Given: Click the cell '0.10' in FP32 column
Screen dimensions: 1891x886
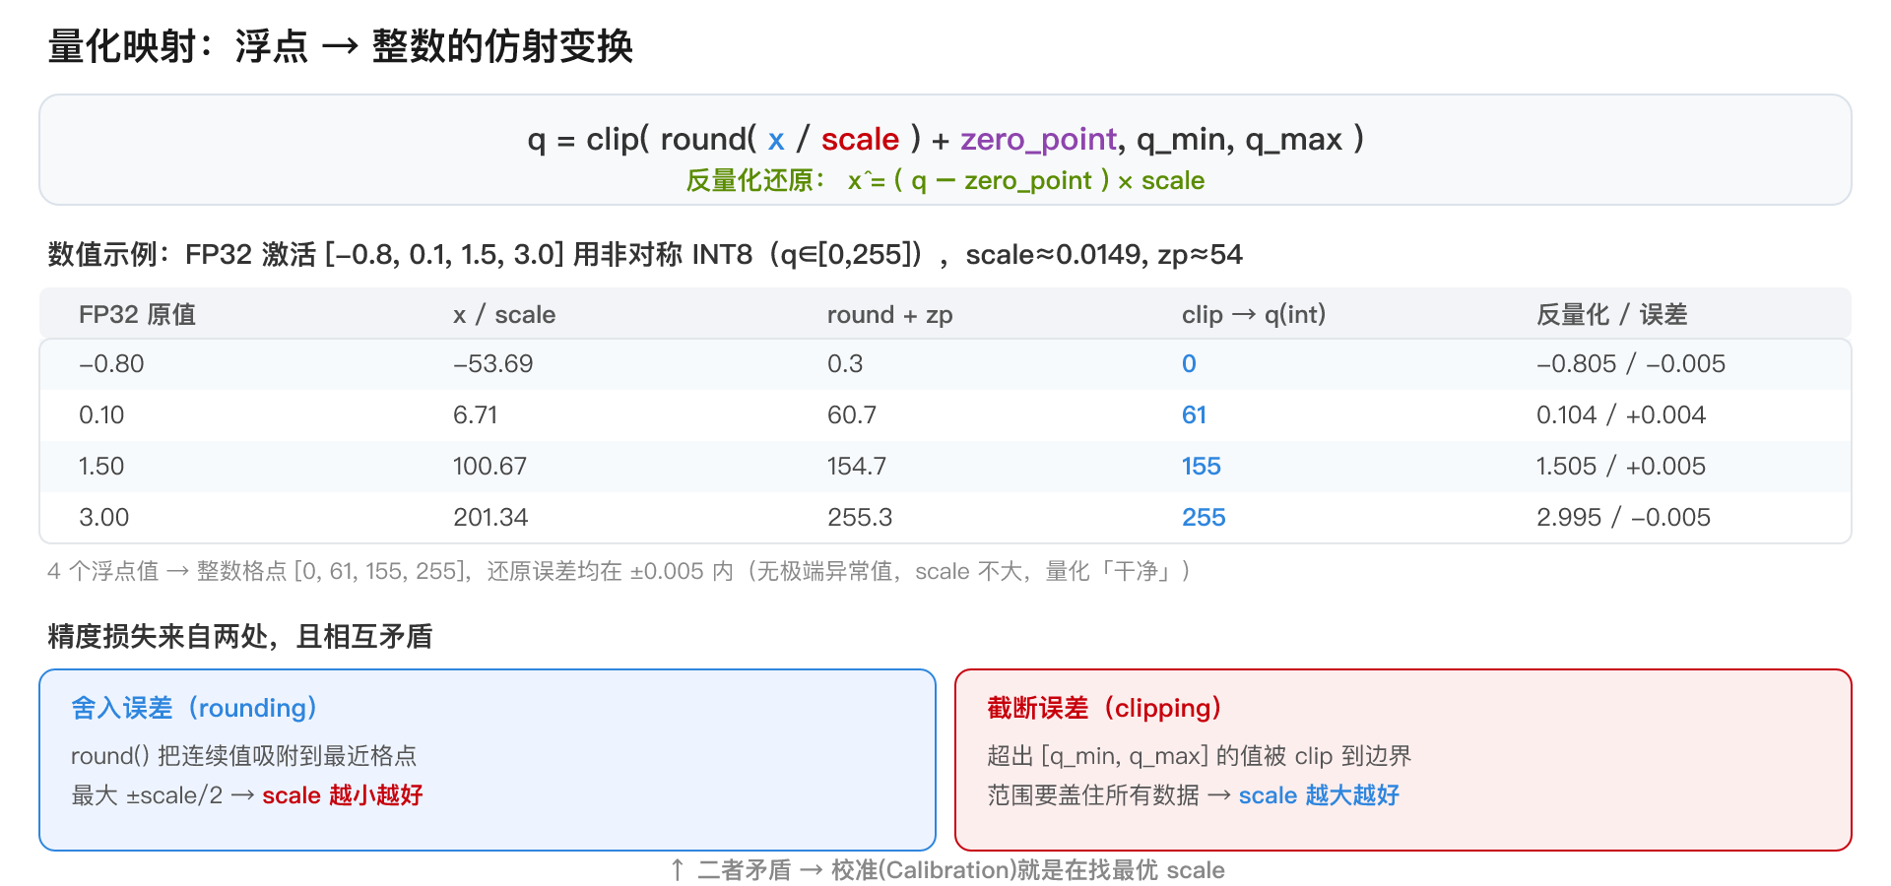Looking at the screenshot, I should (101, 415).
